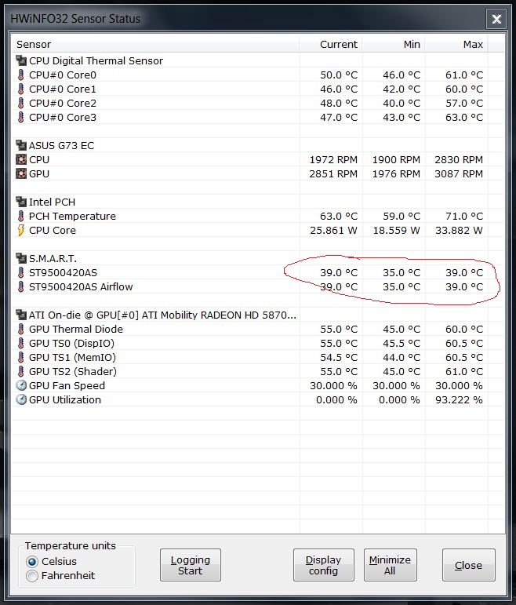Screen dimensions: 516x605
Task: Click the fan icon next to the CPU RPM row
Action: [x=21, y=159]
